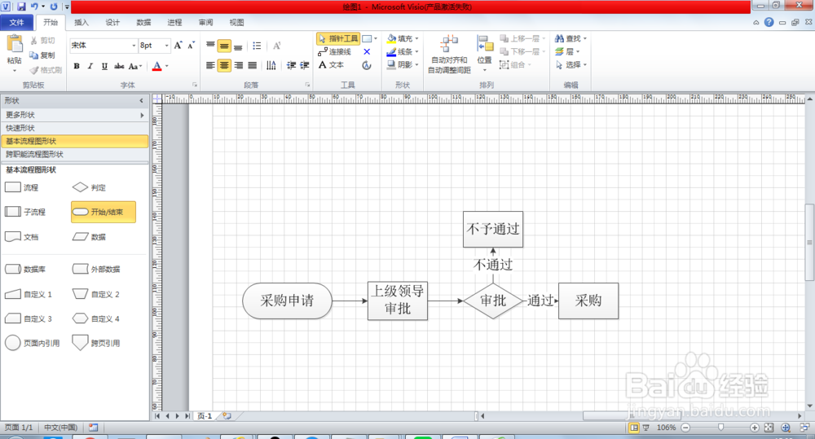Click the Format Painter (格式刷) icon
The width and height of the screenshot is (815, 439).
pyautogui.click(x=34, y=69)
